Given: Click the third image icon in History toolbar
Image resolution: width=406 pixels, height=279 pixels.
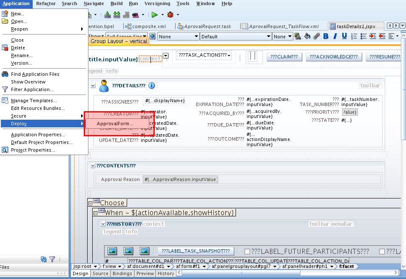Looking at the screenshot, I should [x=145, y=251].
